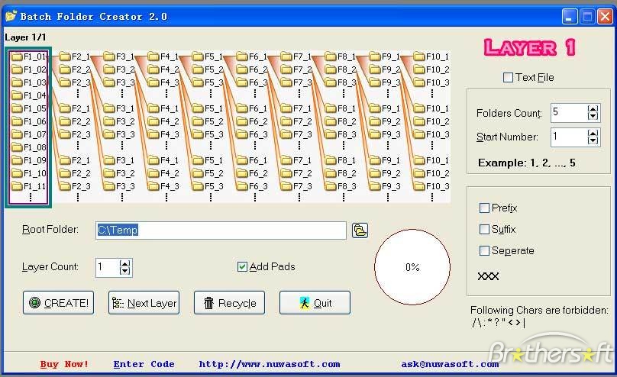The height and width of the screenshot is (377, 617).
Task: Close the Batch Folder Creator window
Action: click(605, 17)
